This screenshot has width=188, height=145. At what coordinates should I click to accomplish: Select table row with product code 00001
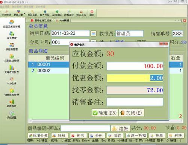pos(49,64)
